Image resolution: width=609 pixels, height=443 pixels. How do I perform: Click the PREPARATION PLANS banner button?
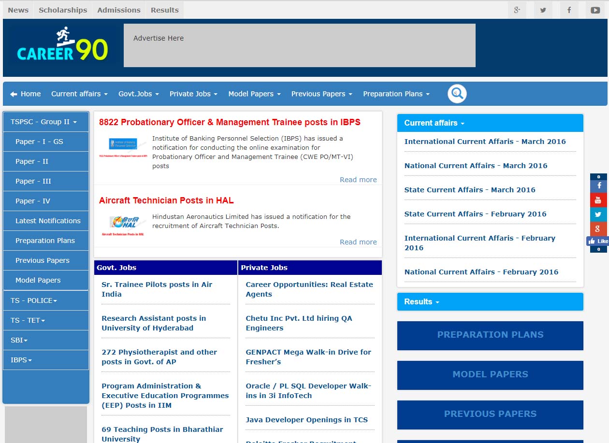(490, 335)
